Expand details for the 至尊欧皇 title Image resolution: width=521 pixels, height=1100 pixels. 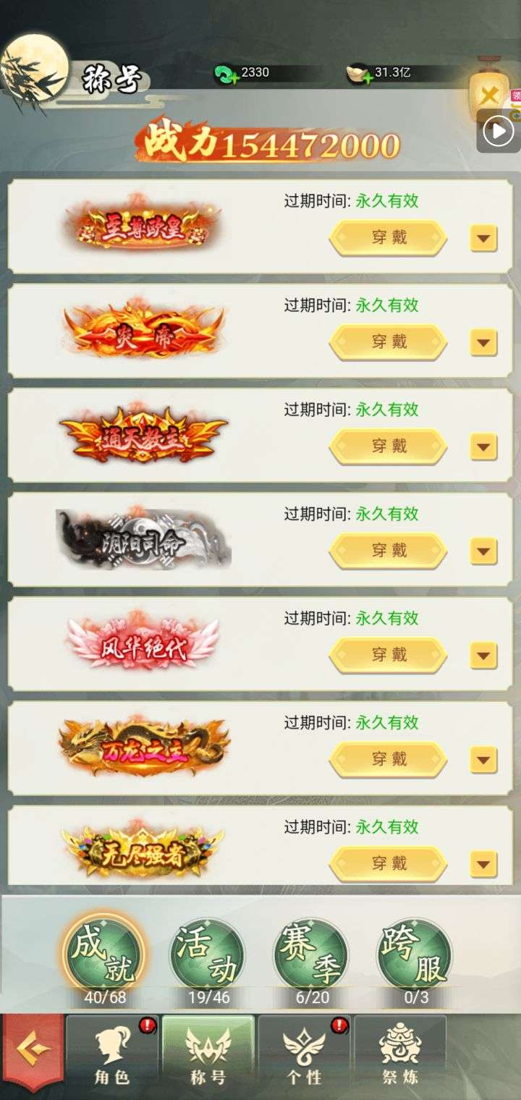click(x=483, y=238)
